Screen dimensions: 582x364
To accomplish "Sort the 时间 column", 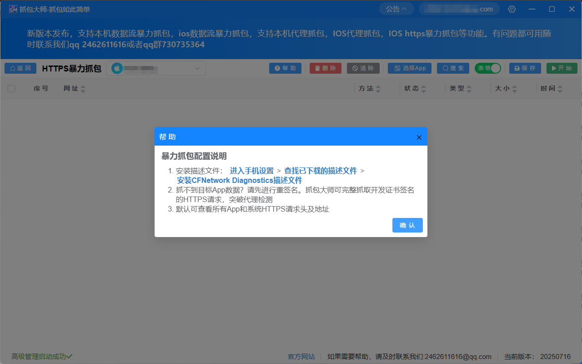I will pyautogui.click(x=550, y=88).
